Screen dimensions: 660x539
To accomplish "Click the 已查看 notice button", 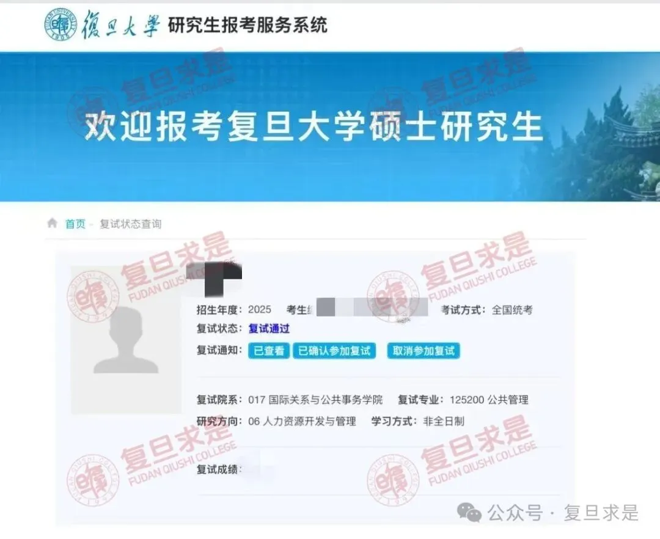I will 268,351.
